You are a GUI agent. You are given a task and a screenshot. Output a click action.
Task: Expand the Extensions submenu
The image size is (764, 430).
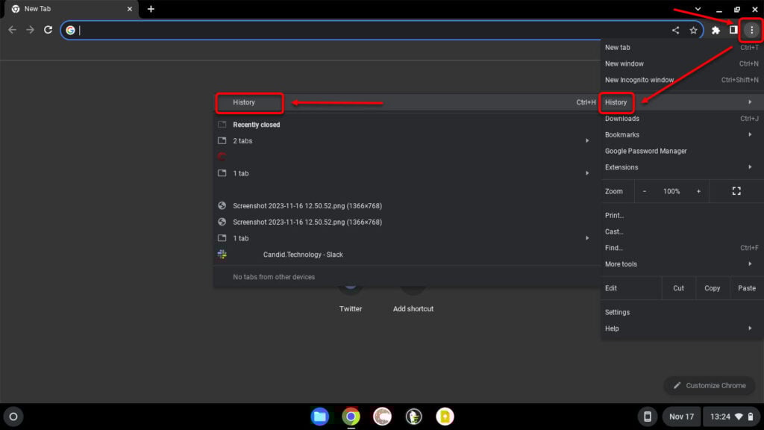(x=682, y=167)
